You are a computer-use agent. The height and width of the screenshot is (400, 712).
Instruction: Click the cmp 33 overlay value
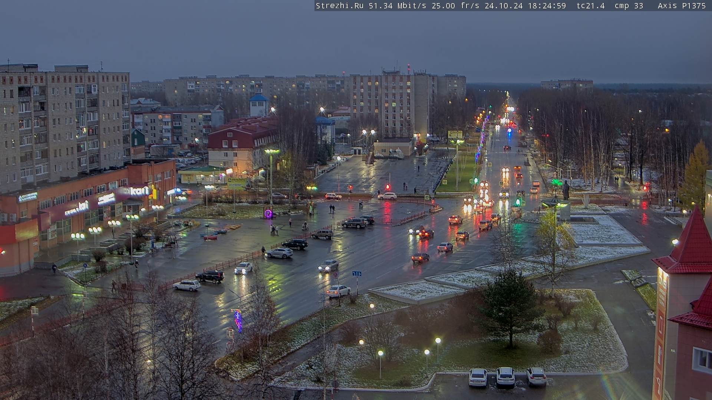629,6
